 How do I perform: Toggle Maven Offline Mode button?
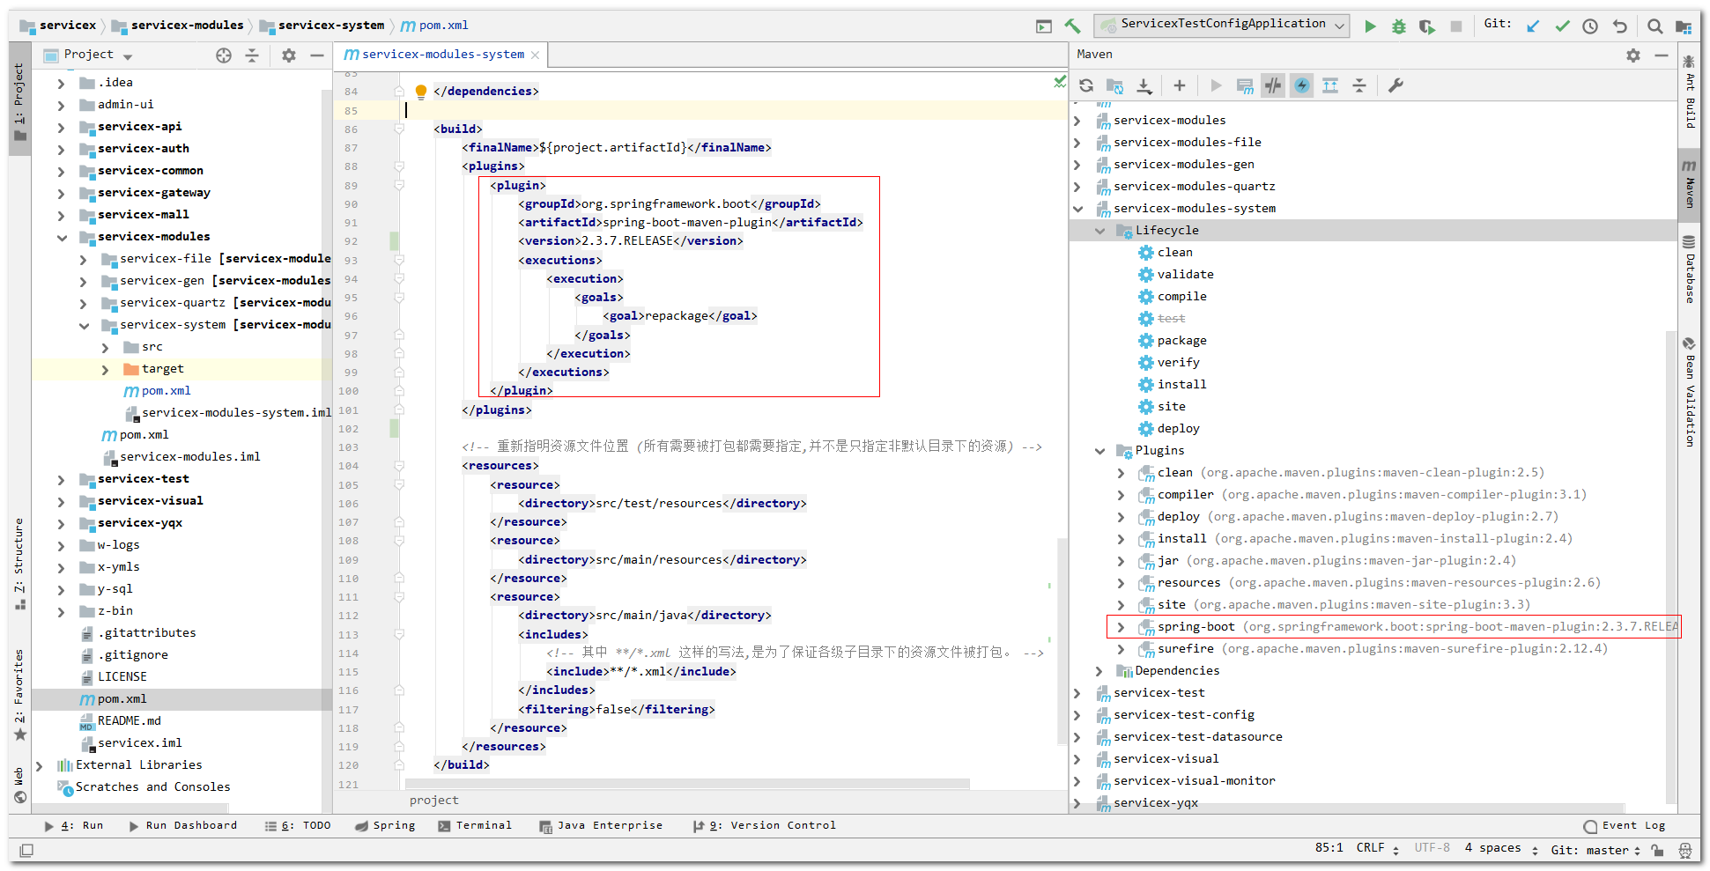[x=1273, y=85]
